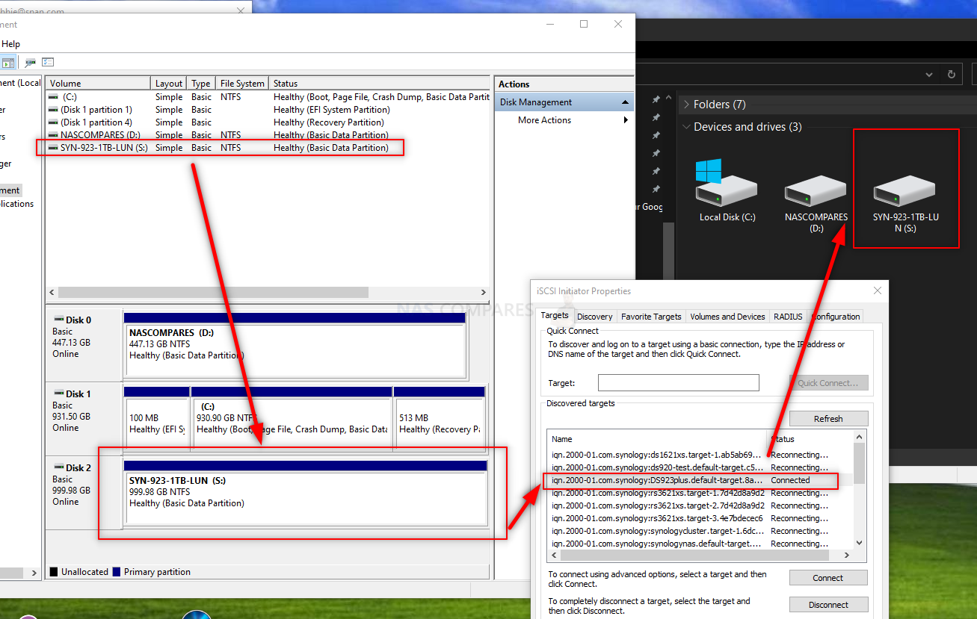The width and height of the screenshot is (977, 619).
Task: Select the rs3621xs.target-1 target row
Action: pyautogui.click(x=700, y=493)
